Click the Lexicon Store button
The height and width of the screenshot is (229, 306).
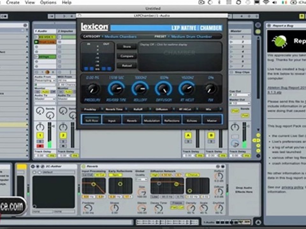click(x=127, y=46)
